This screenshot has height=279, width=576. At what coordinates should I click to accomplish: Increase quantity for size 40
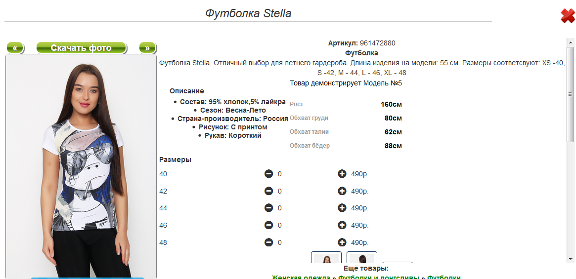(342, 174)
